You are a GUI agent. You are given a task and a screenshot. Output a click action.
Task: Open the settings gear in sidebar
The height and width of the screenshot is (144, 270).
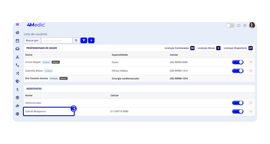click(x=17, y=114)
